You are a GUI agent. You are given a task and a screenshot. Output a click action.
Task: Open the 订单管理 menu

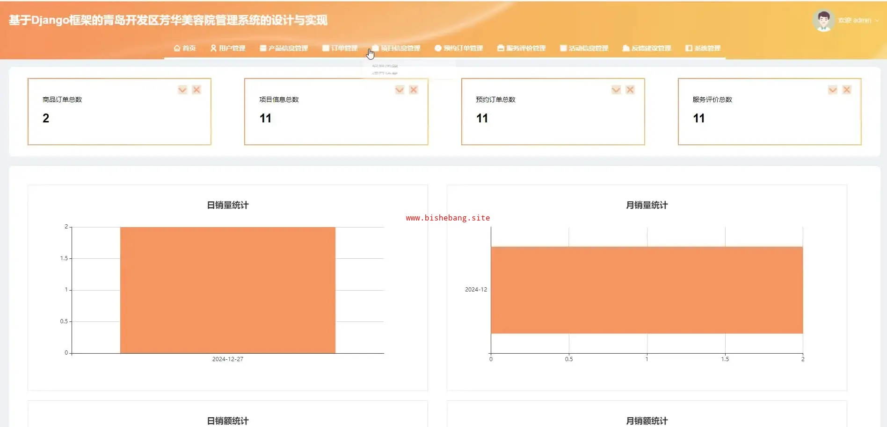(x=340, y=48)
